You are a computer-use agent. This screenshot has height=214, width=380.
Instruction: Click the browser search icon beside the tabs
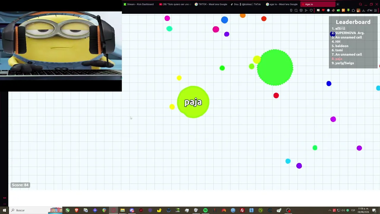[360, 4]
